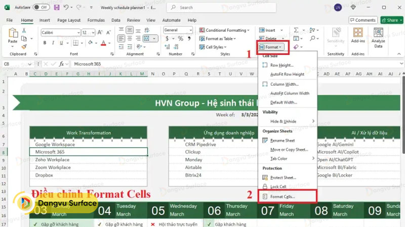
Task: Click the Fill down icon in Editing
Action: [x=296, y=39]
